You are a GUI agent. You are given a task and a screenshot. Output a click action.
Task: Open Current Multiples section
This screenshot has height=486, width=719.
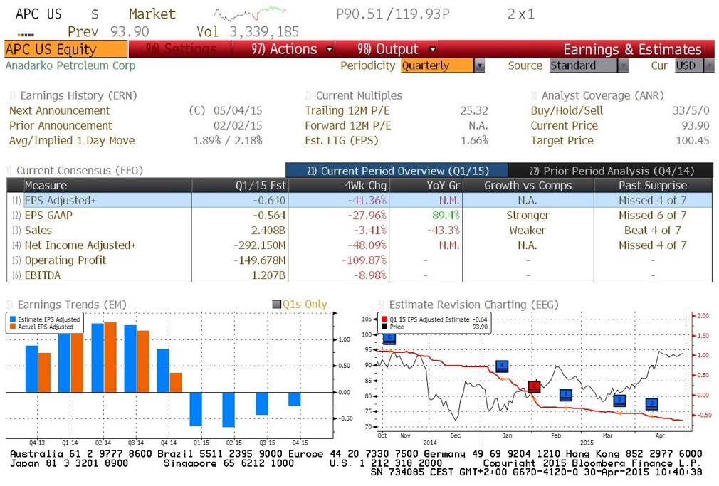354,95
